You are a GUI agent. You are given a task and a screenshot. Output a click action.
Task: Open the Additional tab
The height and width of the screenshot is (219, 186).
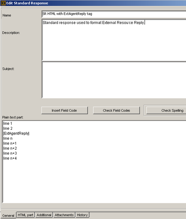[44, 215]
